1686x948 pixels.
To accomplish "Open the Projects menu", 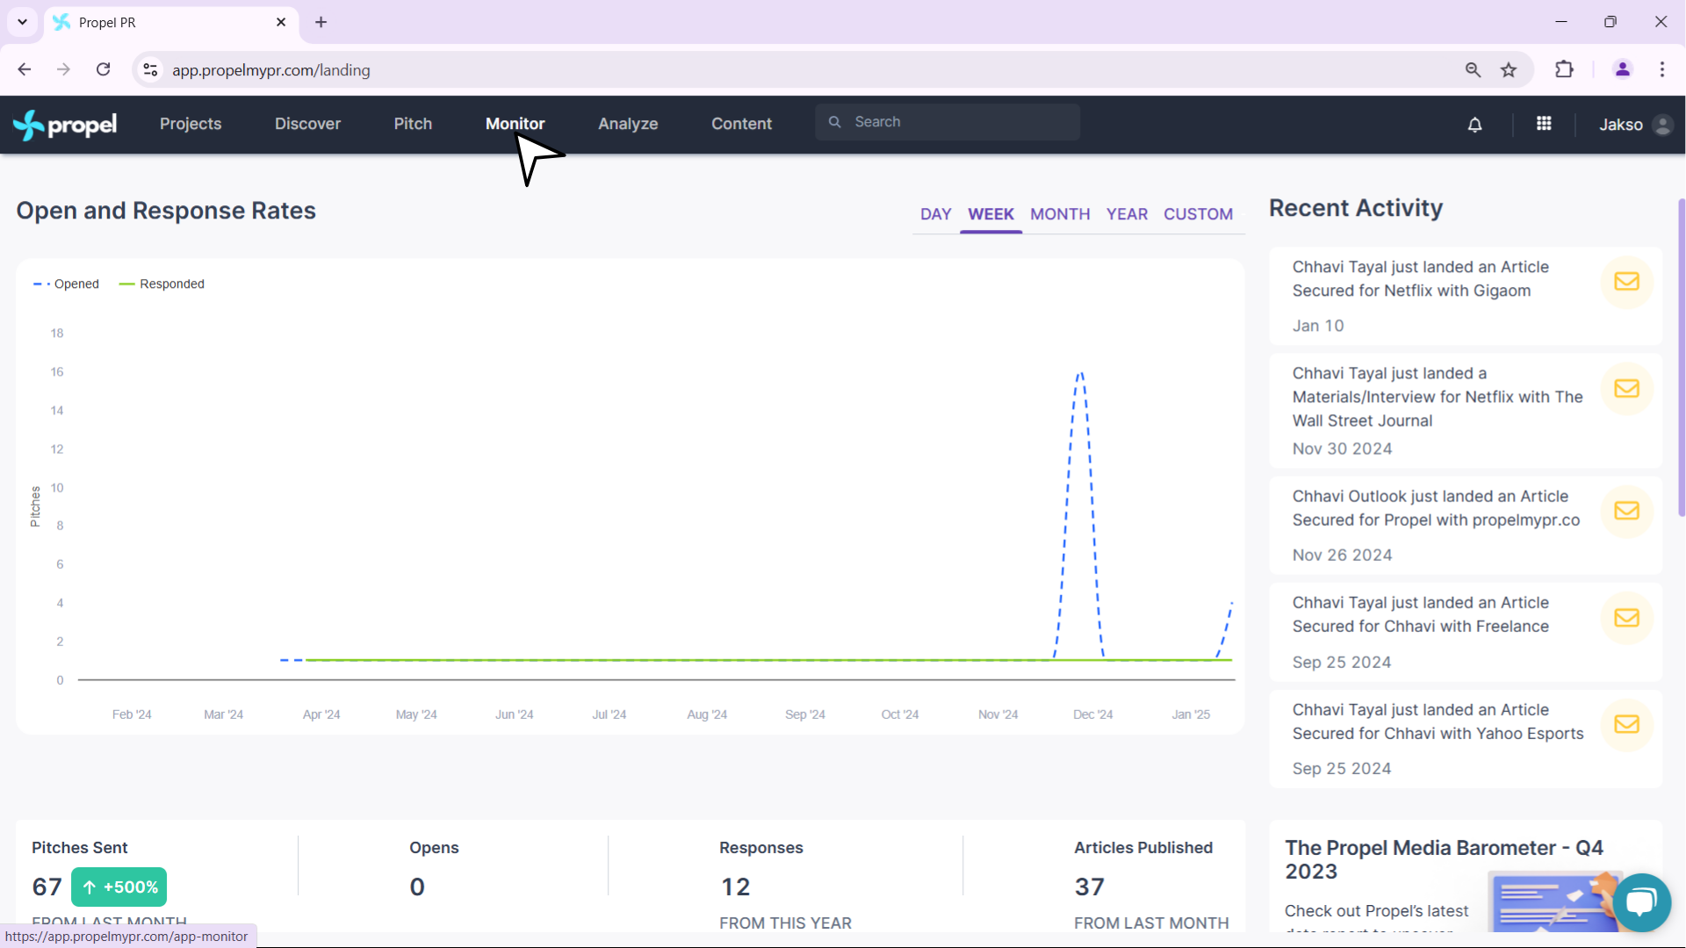I will pyautogui.click(x=191, y=124).
